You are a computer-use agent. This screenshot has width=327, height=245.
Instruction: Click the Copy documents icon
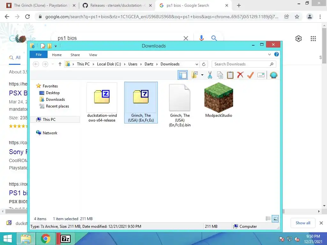(220, 75)
